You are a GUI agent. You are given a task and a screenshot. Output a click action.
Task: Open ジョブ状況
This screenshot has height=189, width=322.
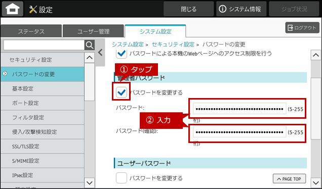click(294, 9)
